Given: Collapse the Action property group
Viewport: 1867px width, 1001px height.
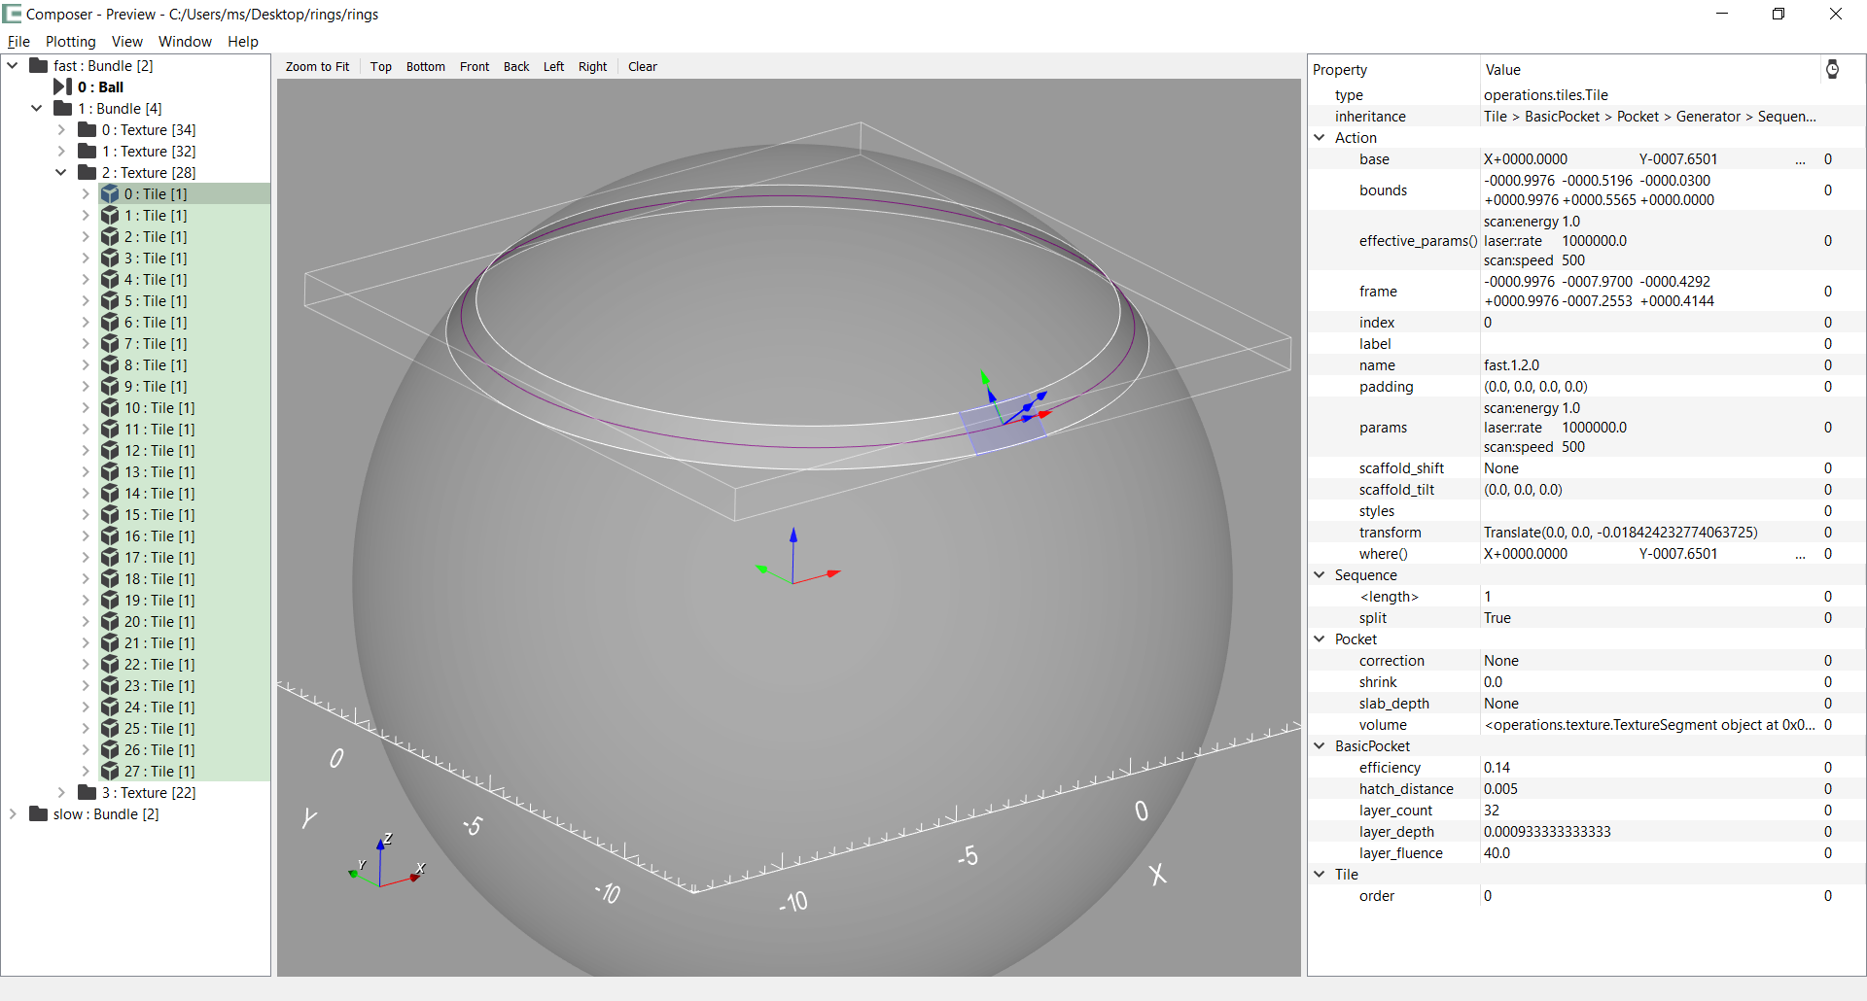Looking at the screenshot, I should pos(1320,137).
